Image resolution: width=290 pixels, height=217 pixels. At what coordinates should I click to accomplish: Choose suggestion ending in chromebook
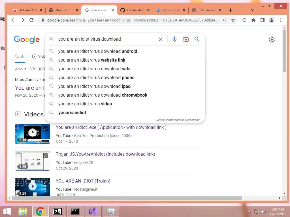coord(125,95)
